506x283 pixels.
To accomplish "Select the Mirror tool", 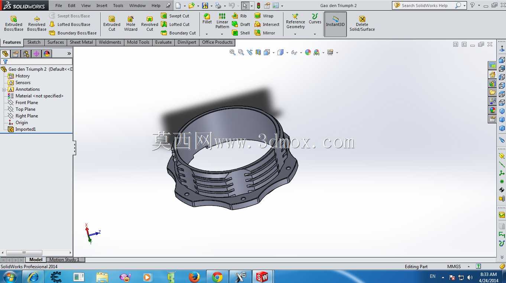I will pyautogui.click(x=265, y=33).
